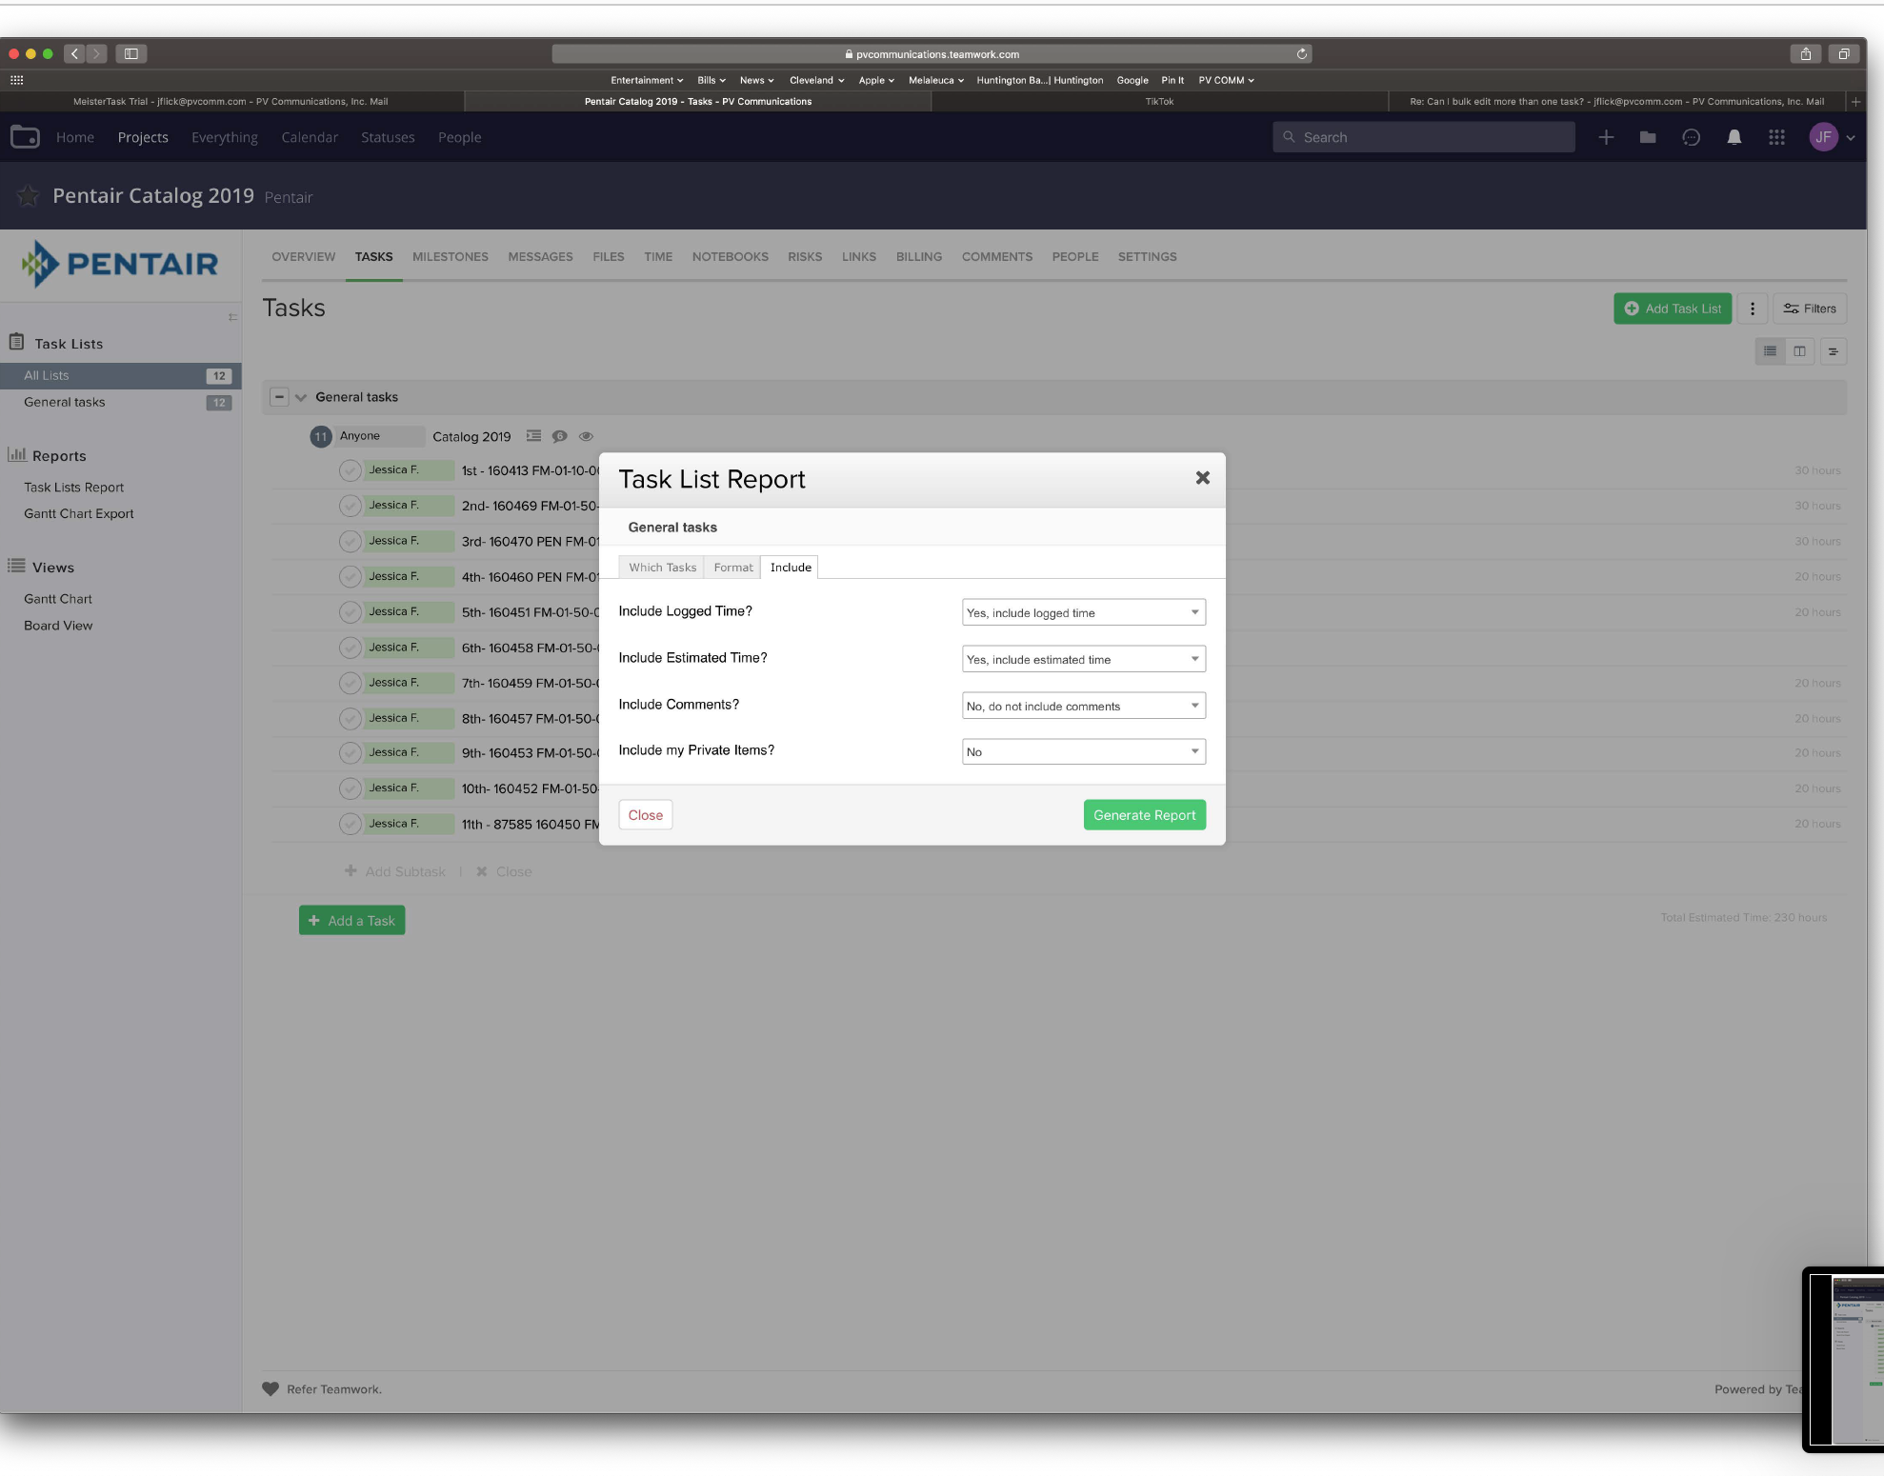Open the SETTINGS project tab
Screen dimensions: 1884x1476
tap(1147, 257)
